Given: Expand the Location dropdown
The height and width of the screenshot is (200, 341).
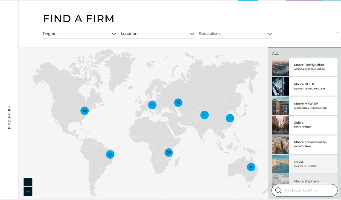Looking at the screenshot, I should [x=157, y=34].
